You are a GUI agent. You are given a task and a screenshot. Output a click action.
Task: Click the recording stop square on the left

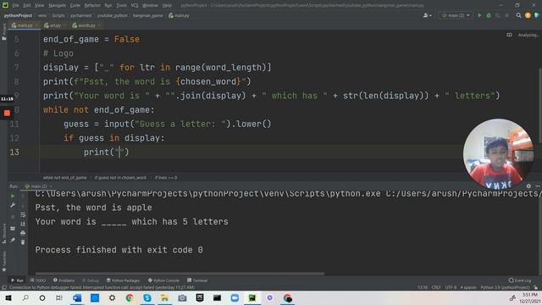pyautogui.click(x=7, y=113)
